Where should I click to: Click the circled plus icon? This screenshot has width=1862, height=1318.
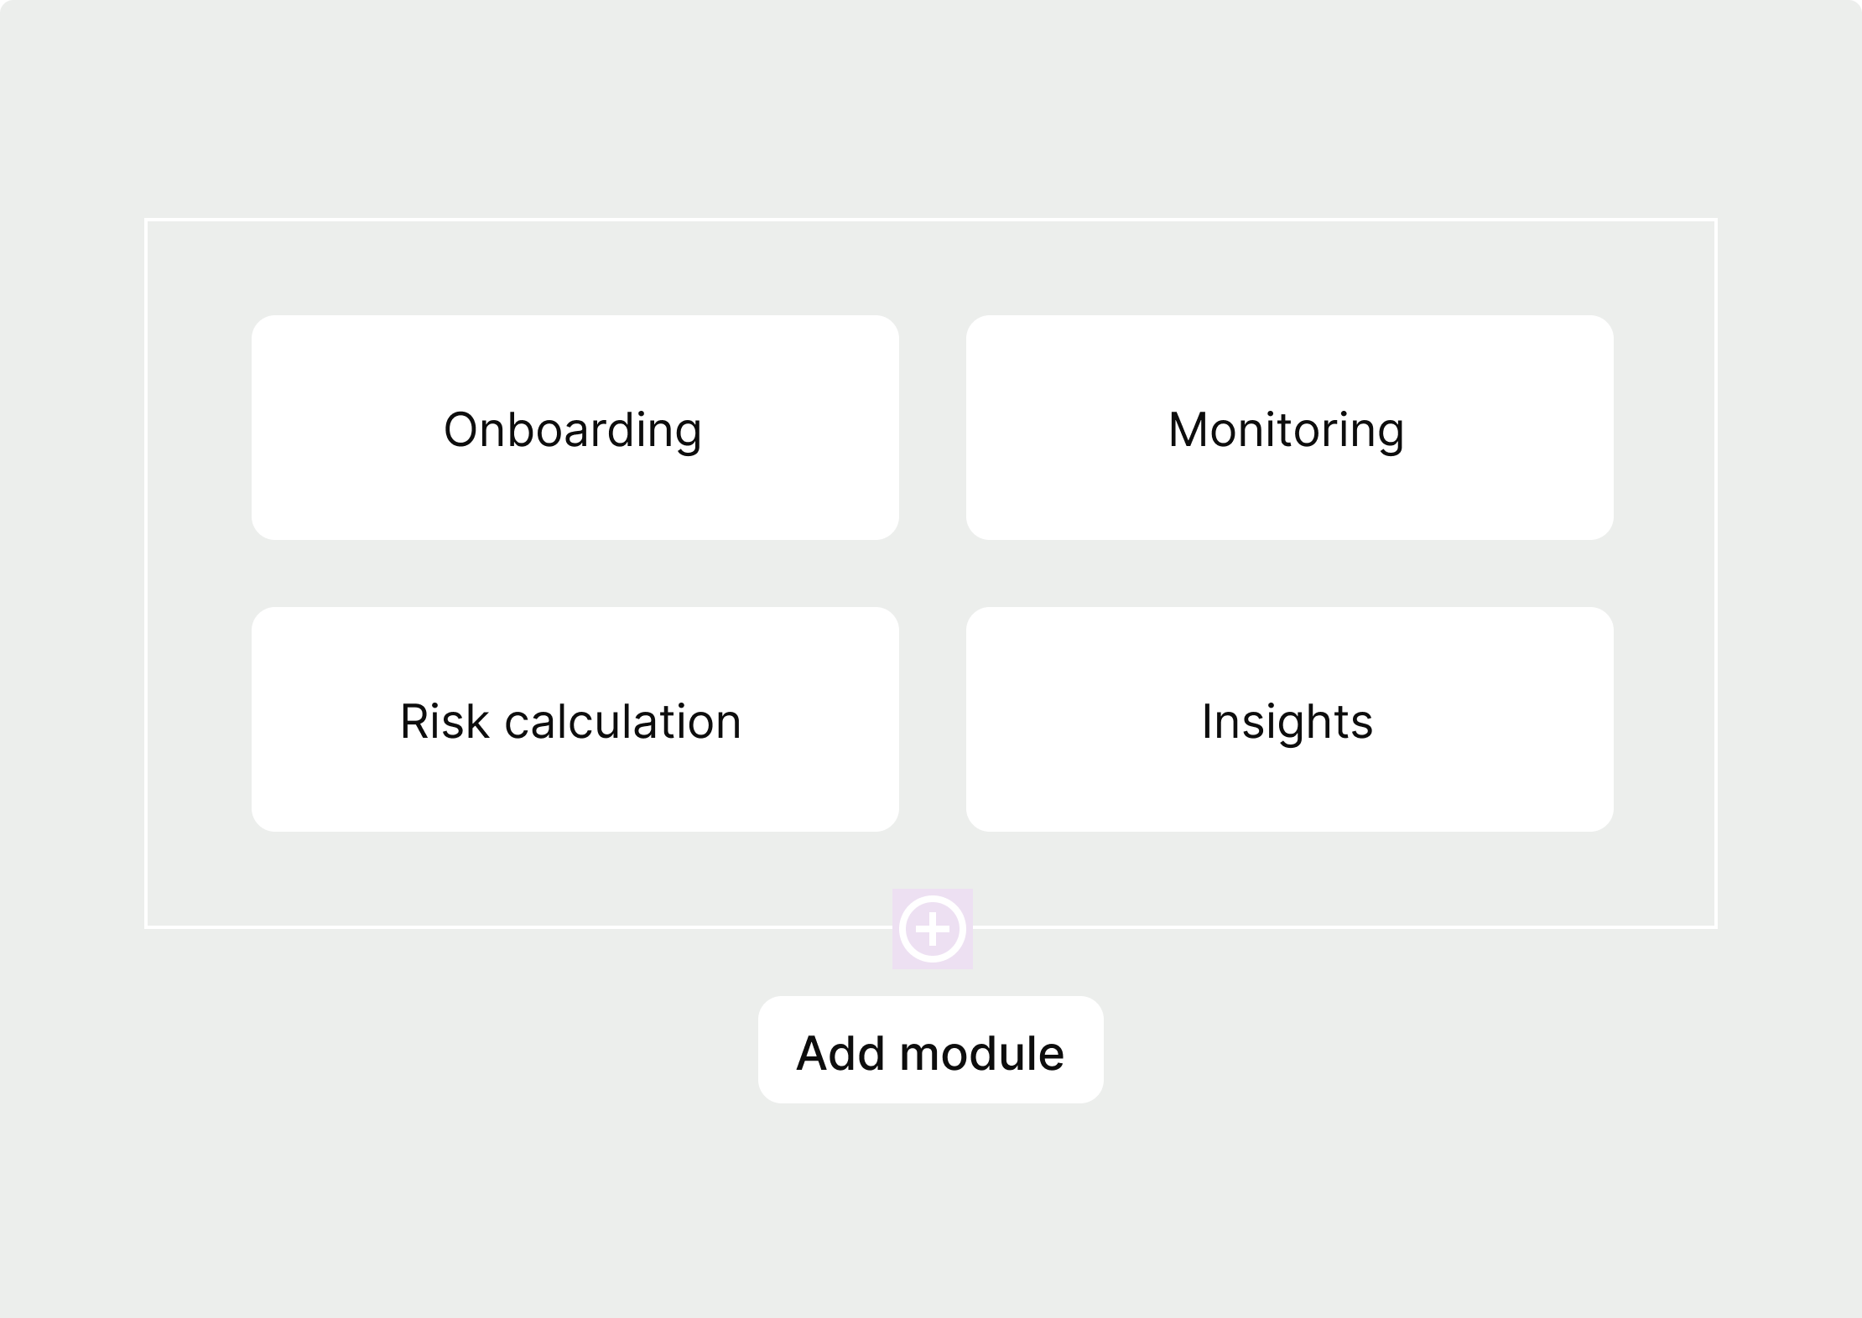coord(932,929)
